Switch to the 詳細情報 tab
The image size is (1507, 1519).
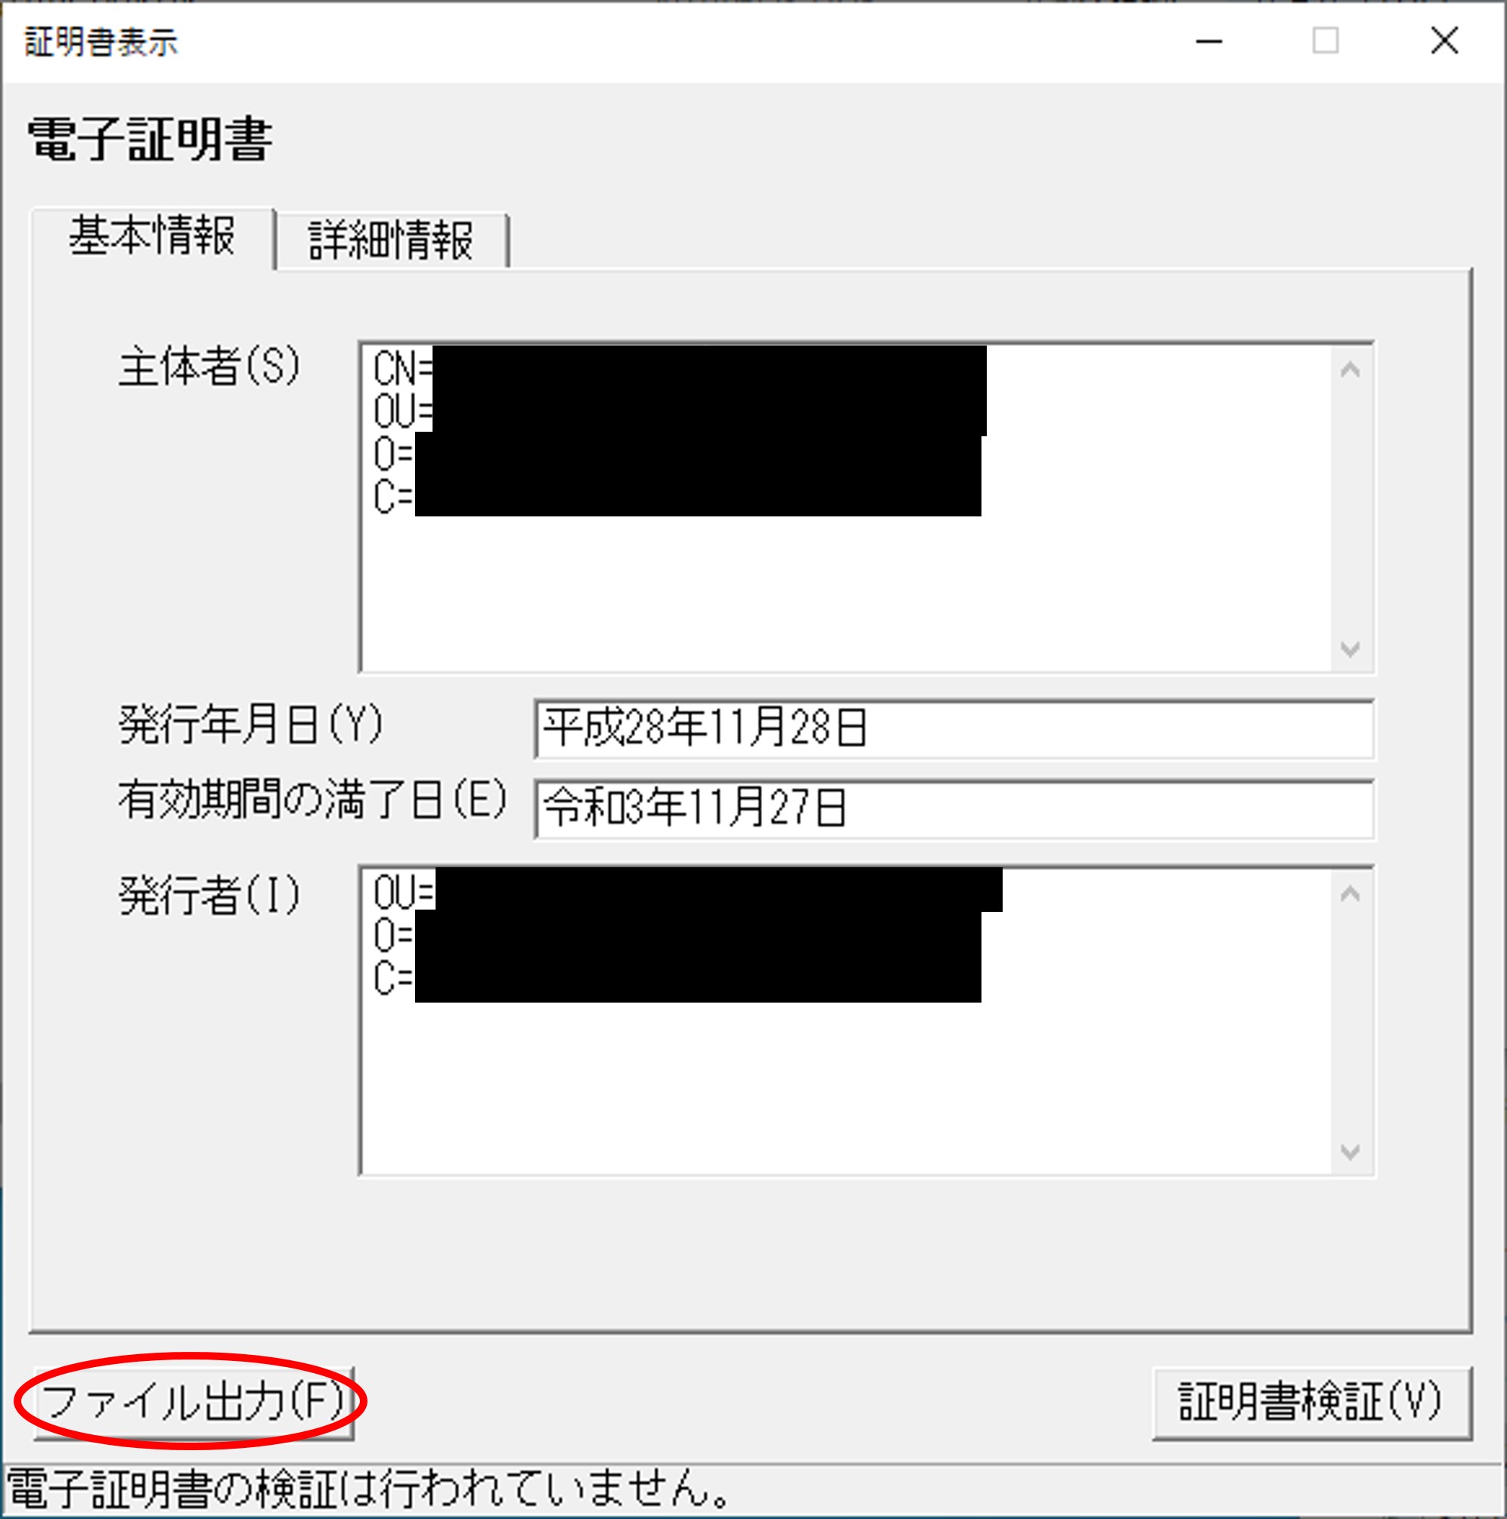[x=392, y=240]
